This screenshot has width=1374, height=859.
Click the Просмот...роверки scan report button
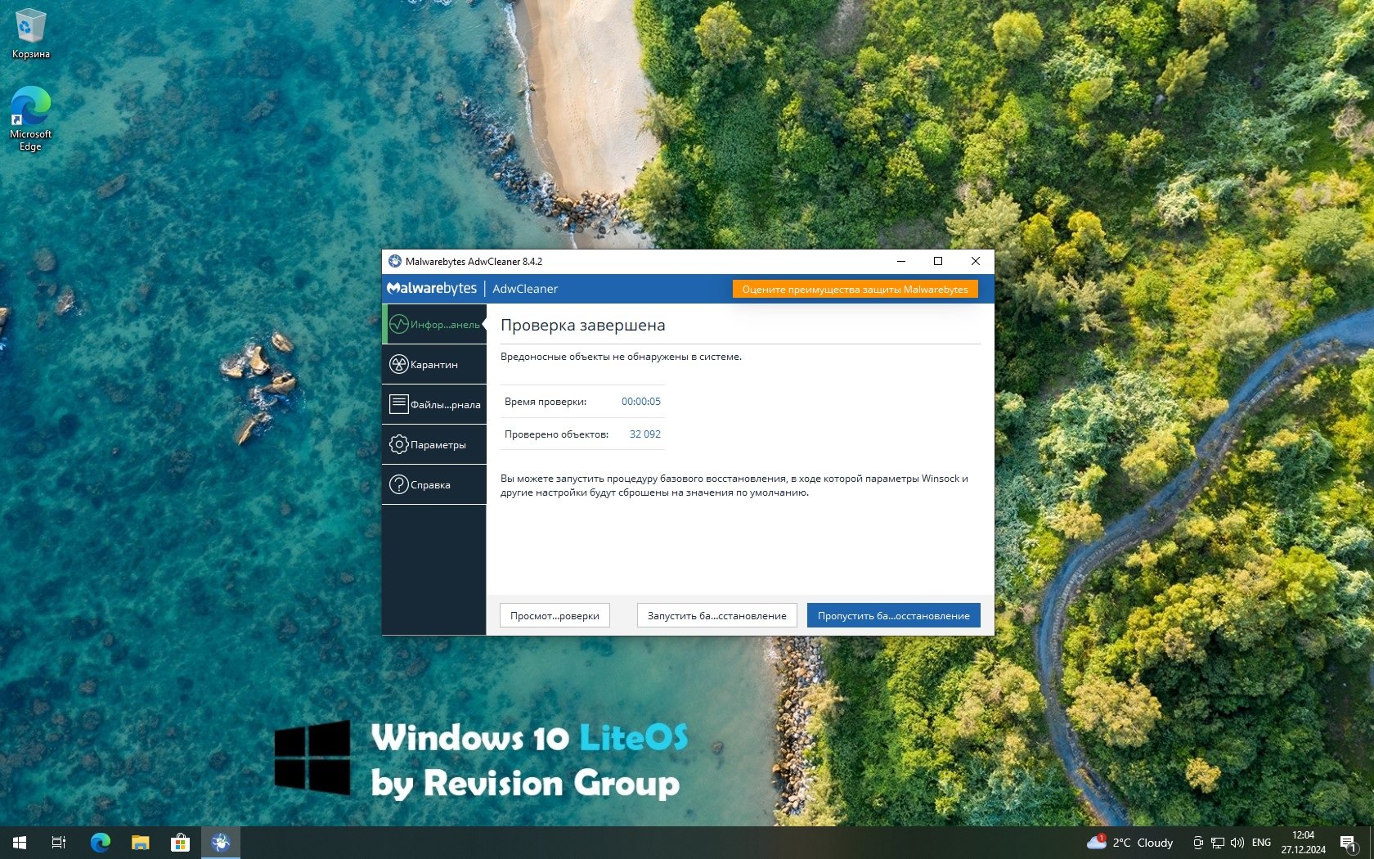tap(555, 616)
